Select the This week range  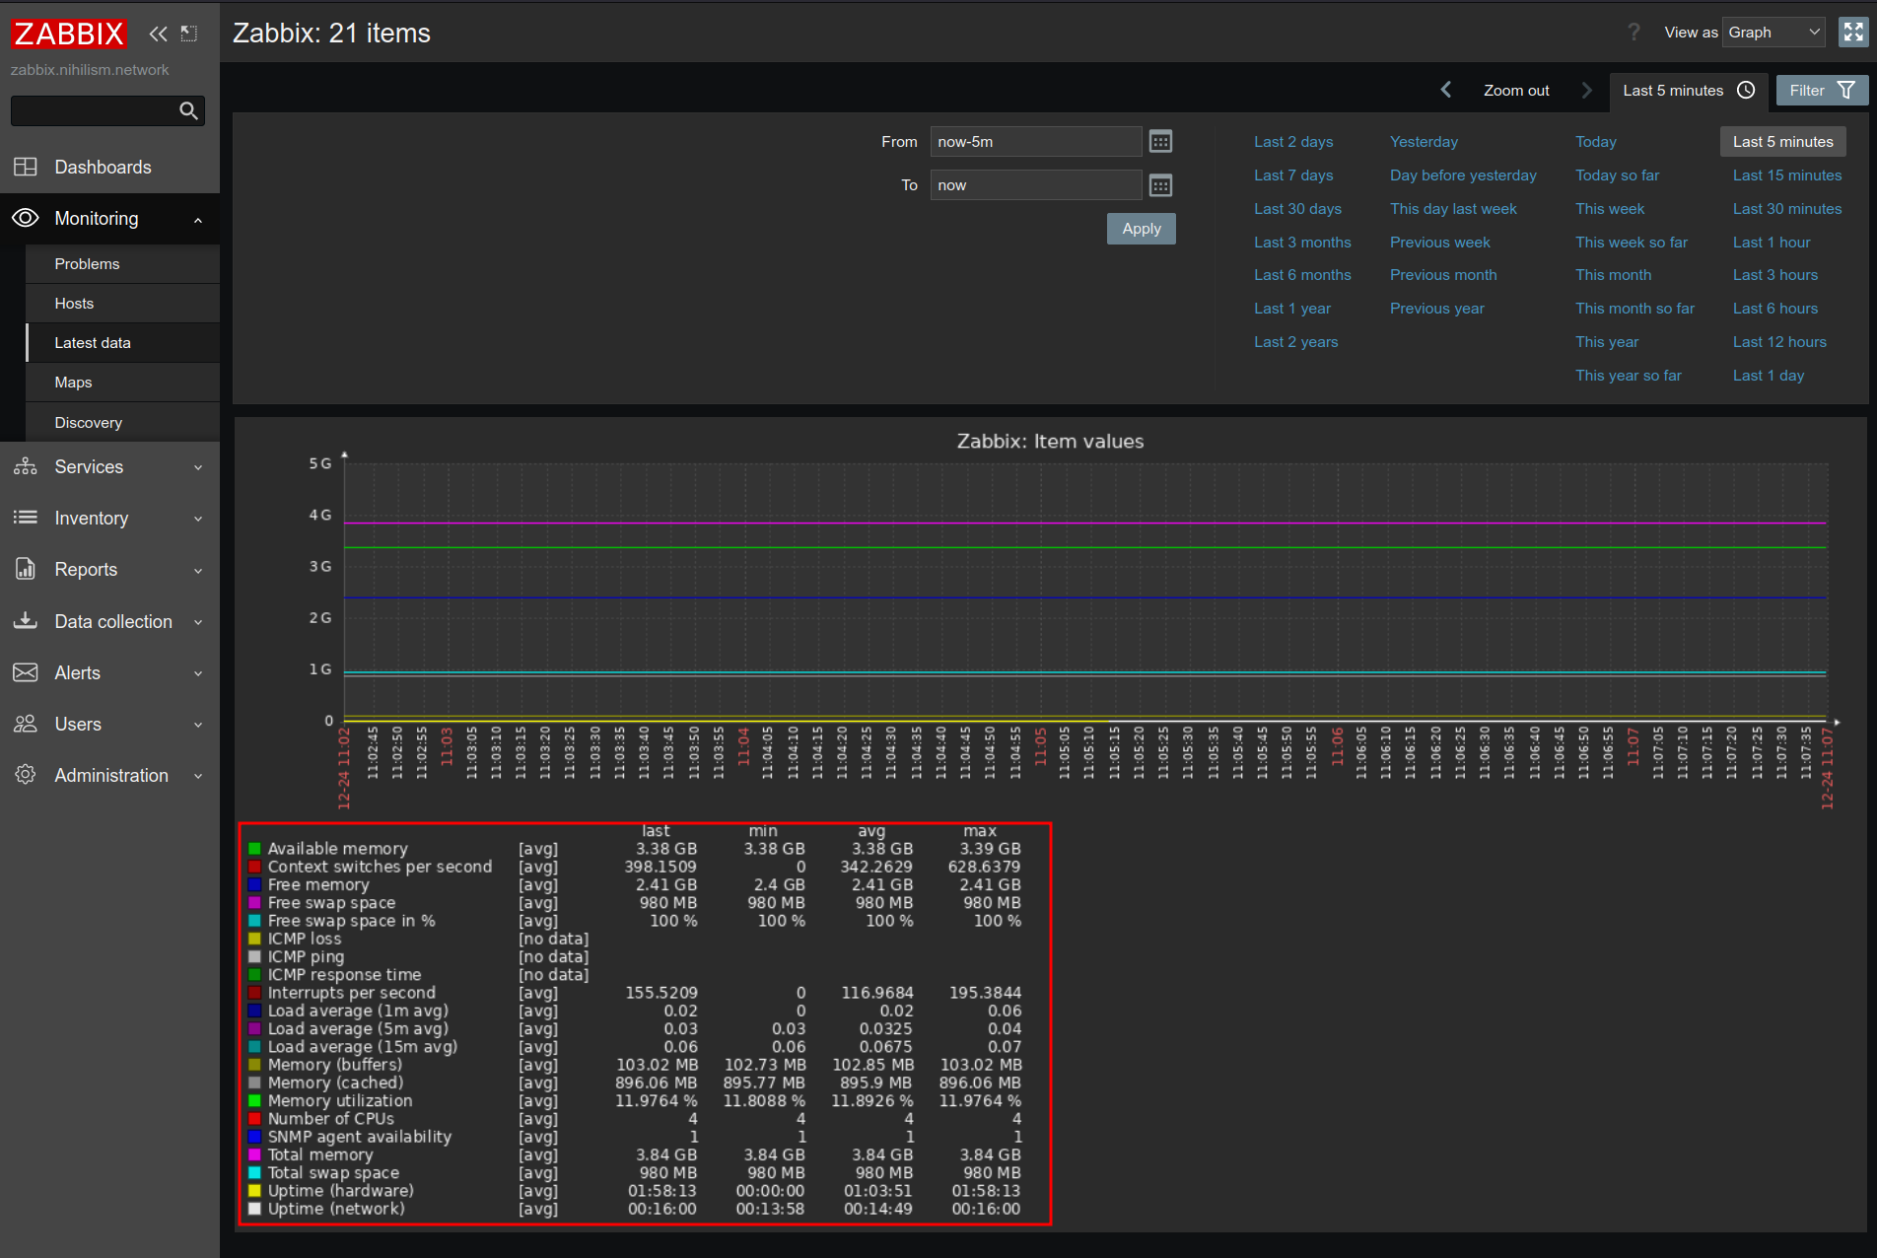[1610, 209]
